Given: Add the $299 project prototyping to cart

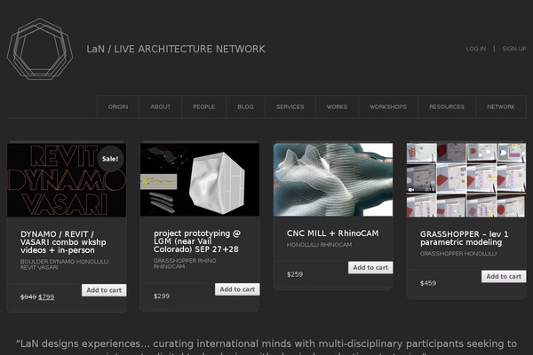Looking at the screenshot, I should [237, 289].
